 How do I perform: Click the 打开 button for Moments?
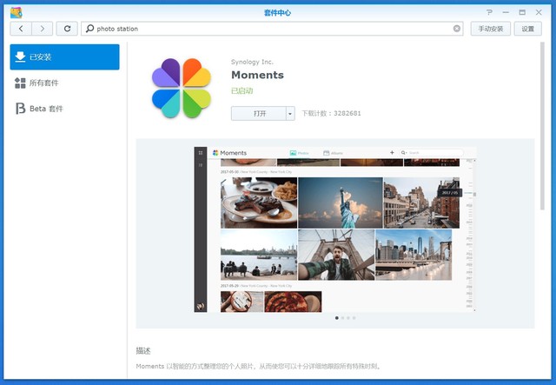tap(259, 114)
